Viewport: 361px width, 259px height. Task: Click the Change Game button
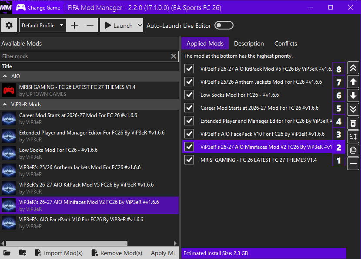(38, 7)
